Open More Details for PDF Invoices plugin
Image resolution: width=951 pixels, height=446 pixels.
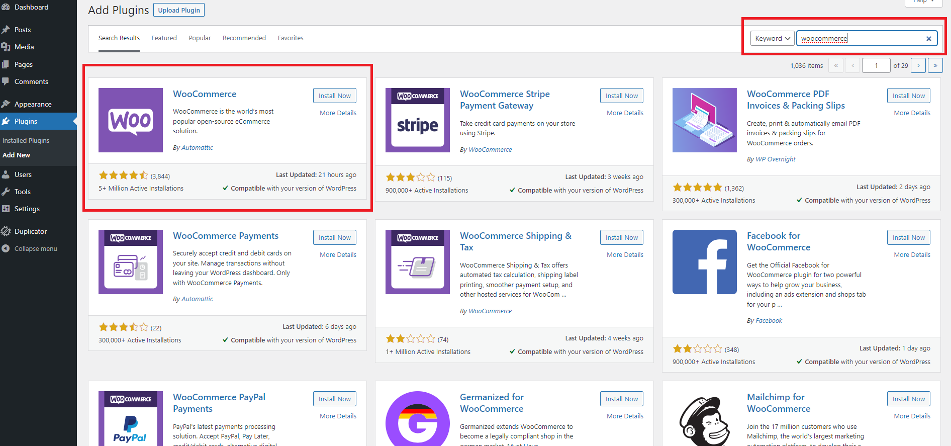pos(912,113)
